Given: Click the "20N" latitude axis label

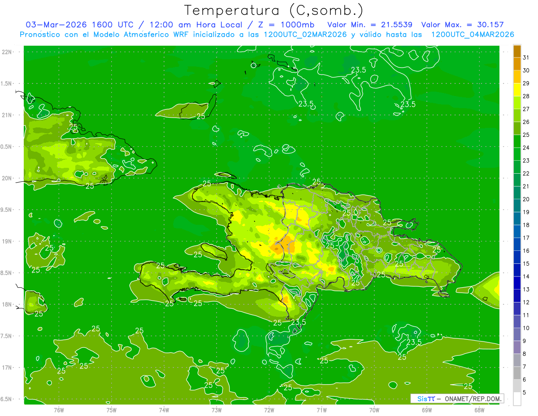Looking at the screenshot, I should [7, 178].
